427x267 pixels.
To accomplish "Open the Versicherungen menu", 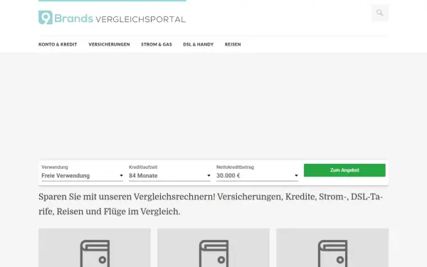I will [x=109, y=44].
